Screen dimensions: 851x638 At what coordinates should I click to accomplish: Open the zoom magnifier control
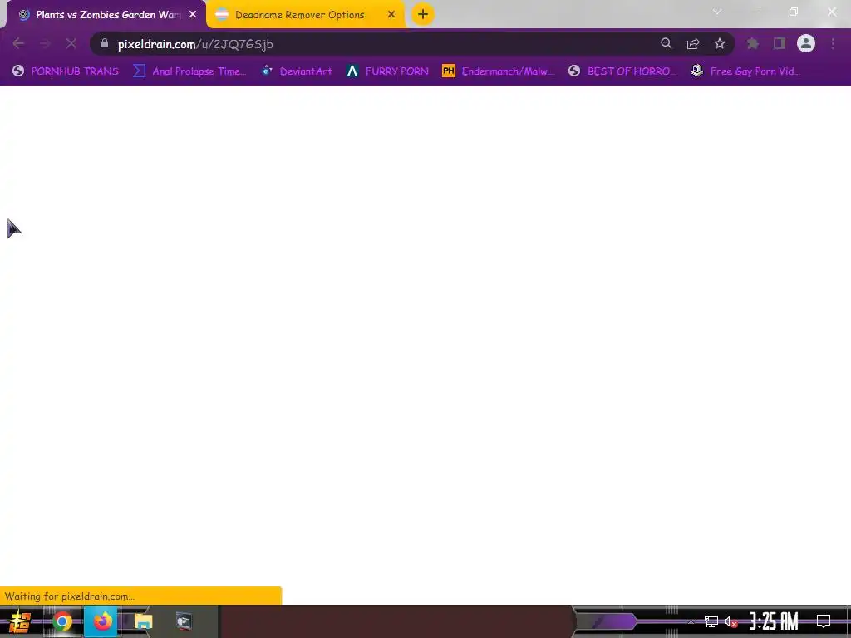coord(667,43)
